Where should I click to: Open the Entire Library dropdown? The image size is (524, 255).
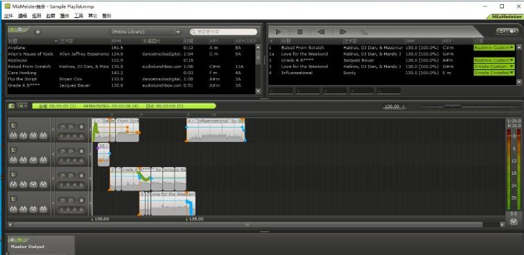tap(146, 32)
